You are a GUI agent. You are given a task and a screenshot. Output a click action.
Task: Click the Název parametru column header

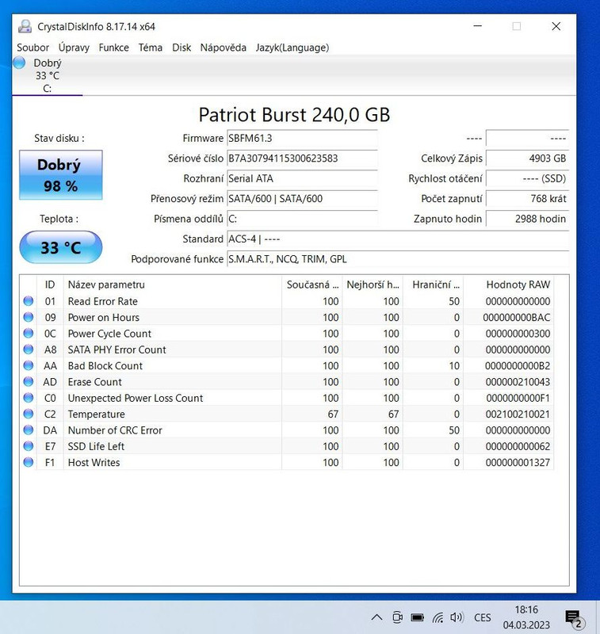click(x=173, y=285)
